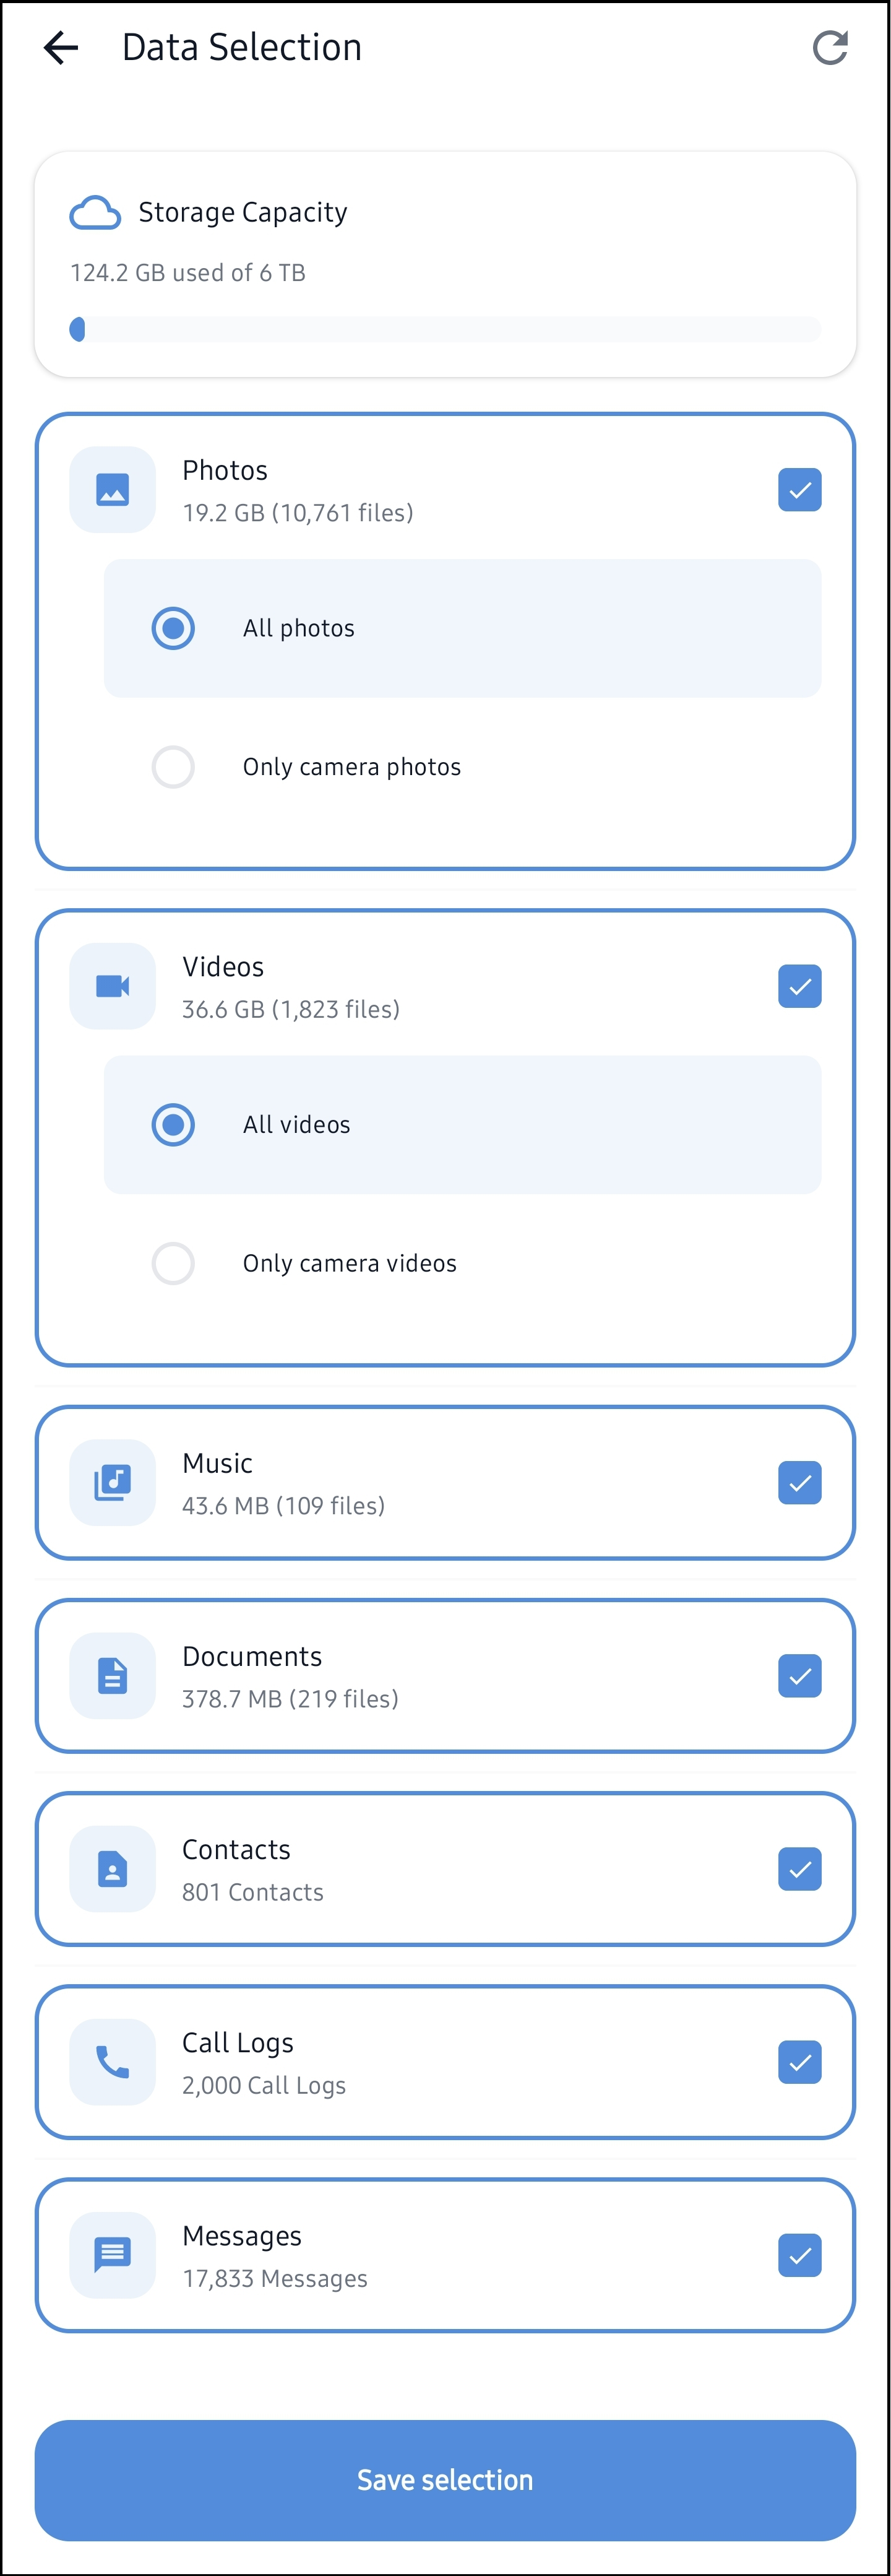
Task: Tap the refresh icon in header
Action: click(829, 47)
